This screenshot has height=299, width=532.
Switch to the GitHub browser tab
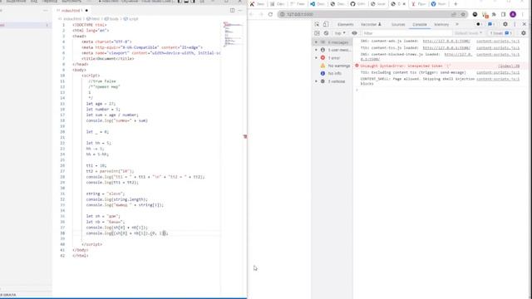358,4
